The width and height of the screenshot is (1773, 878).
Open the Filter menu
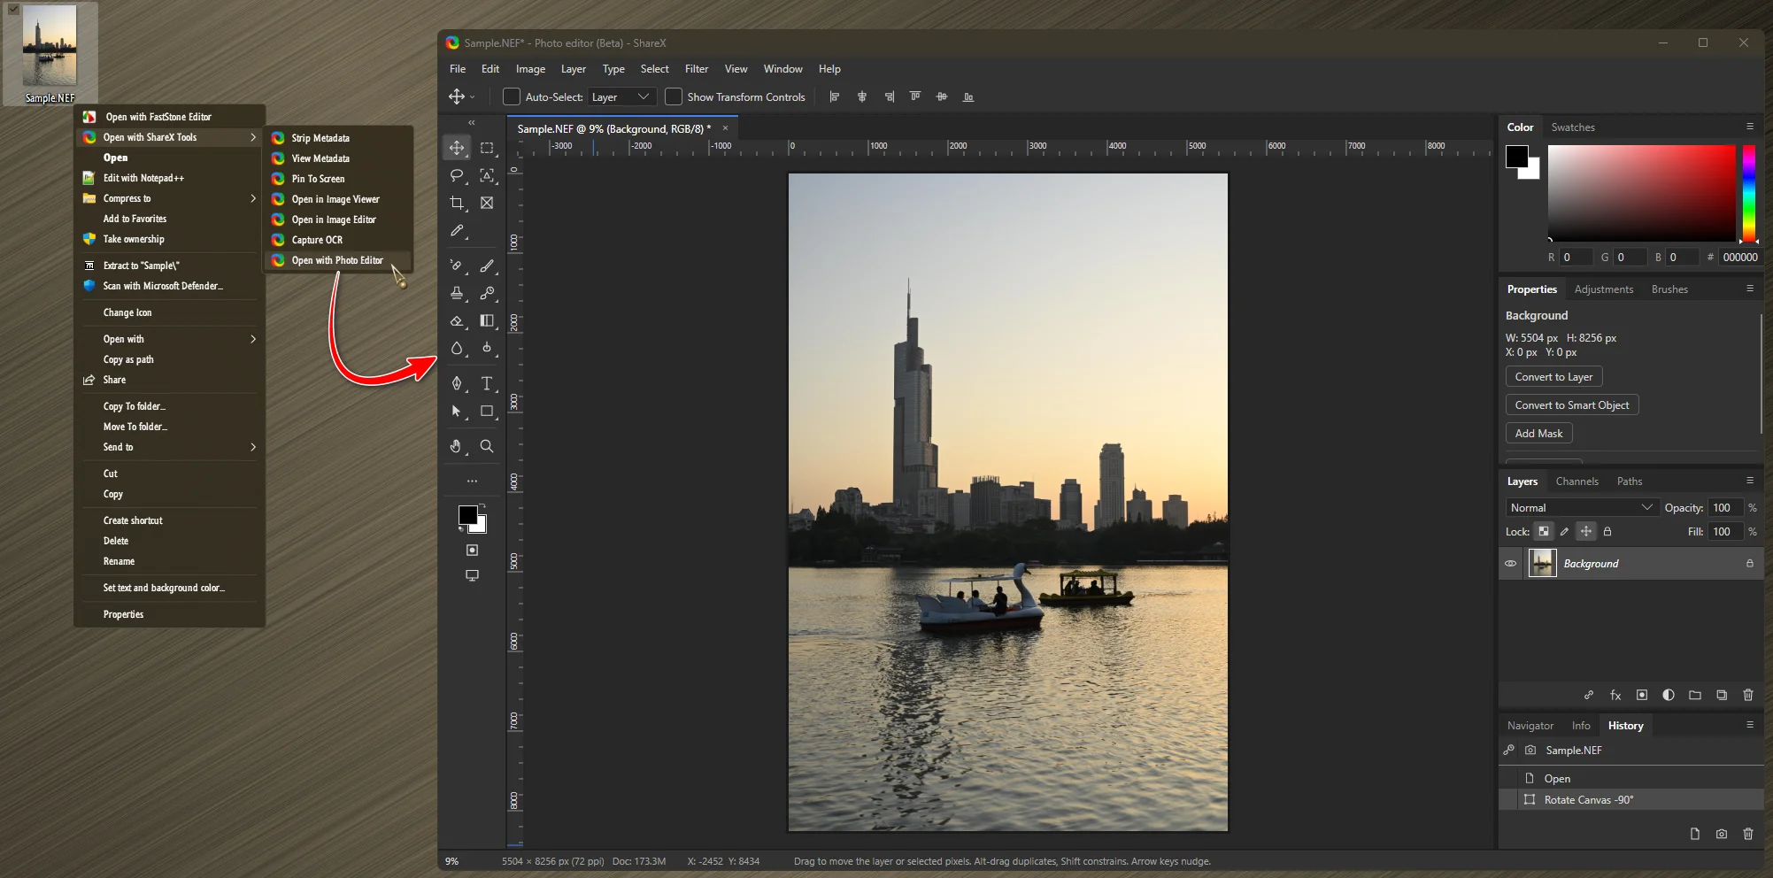click(697, 69)
